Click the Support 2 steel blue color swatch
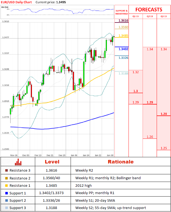171x212 pixels. (x=6, y=201)
